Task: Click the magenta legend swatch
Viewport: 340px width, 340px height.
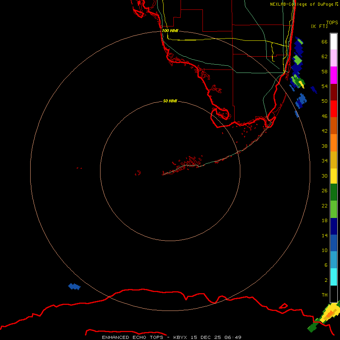Action: coord(334,75)
